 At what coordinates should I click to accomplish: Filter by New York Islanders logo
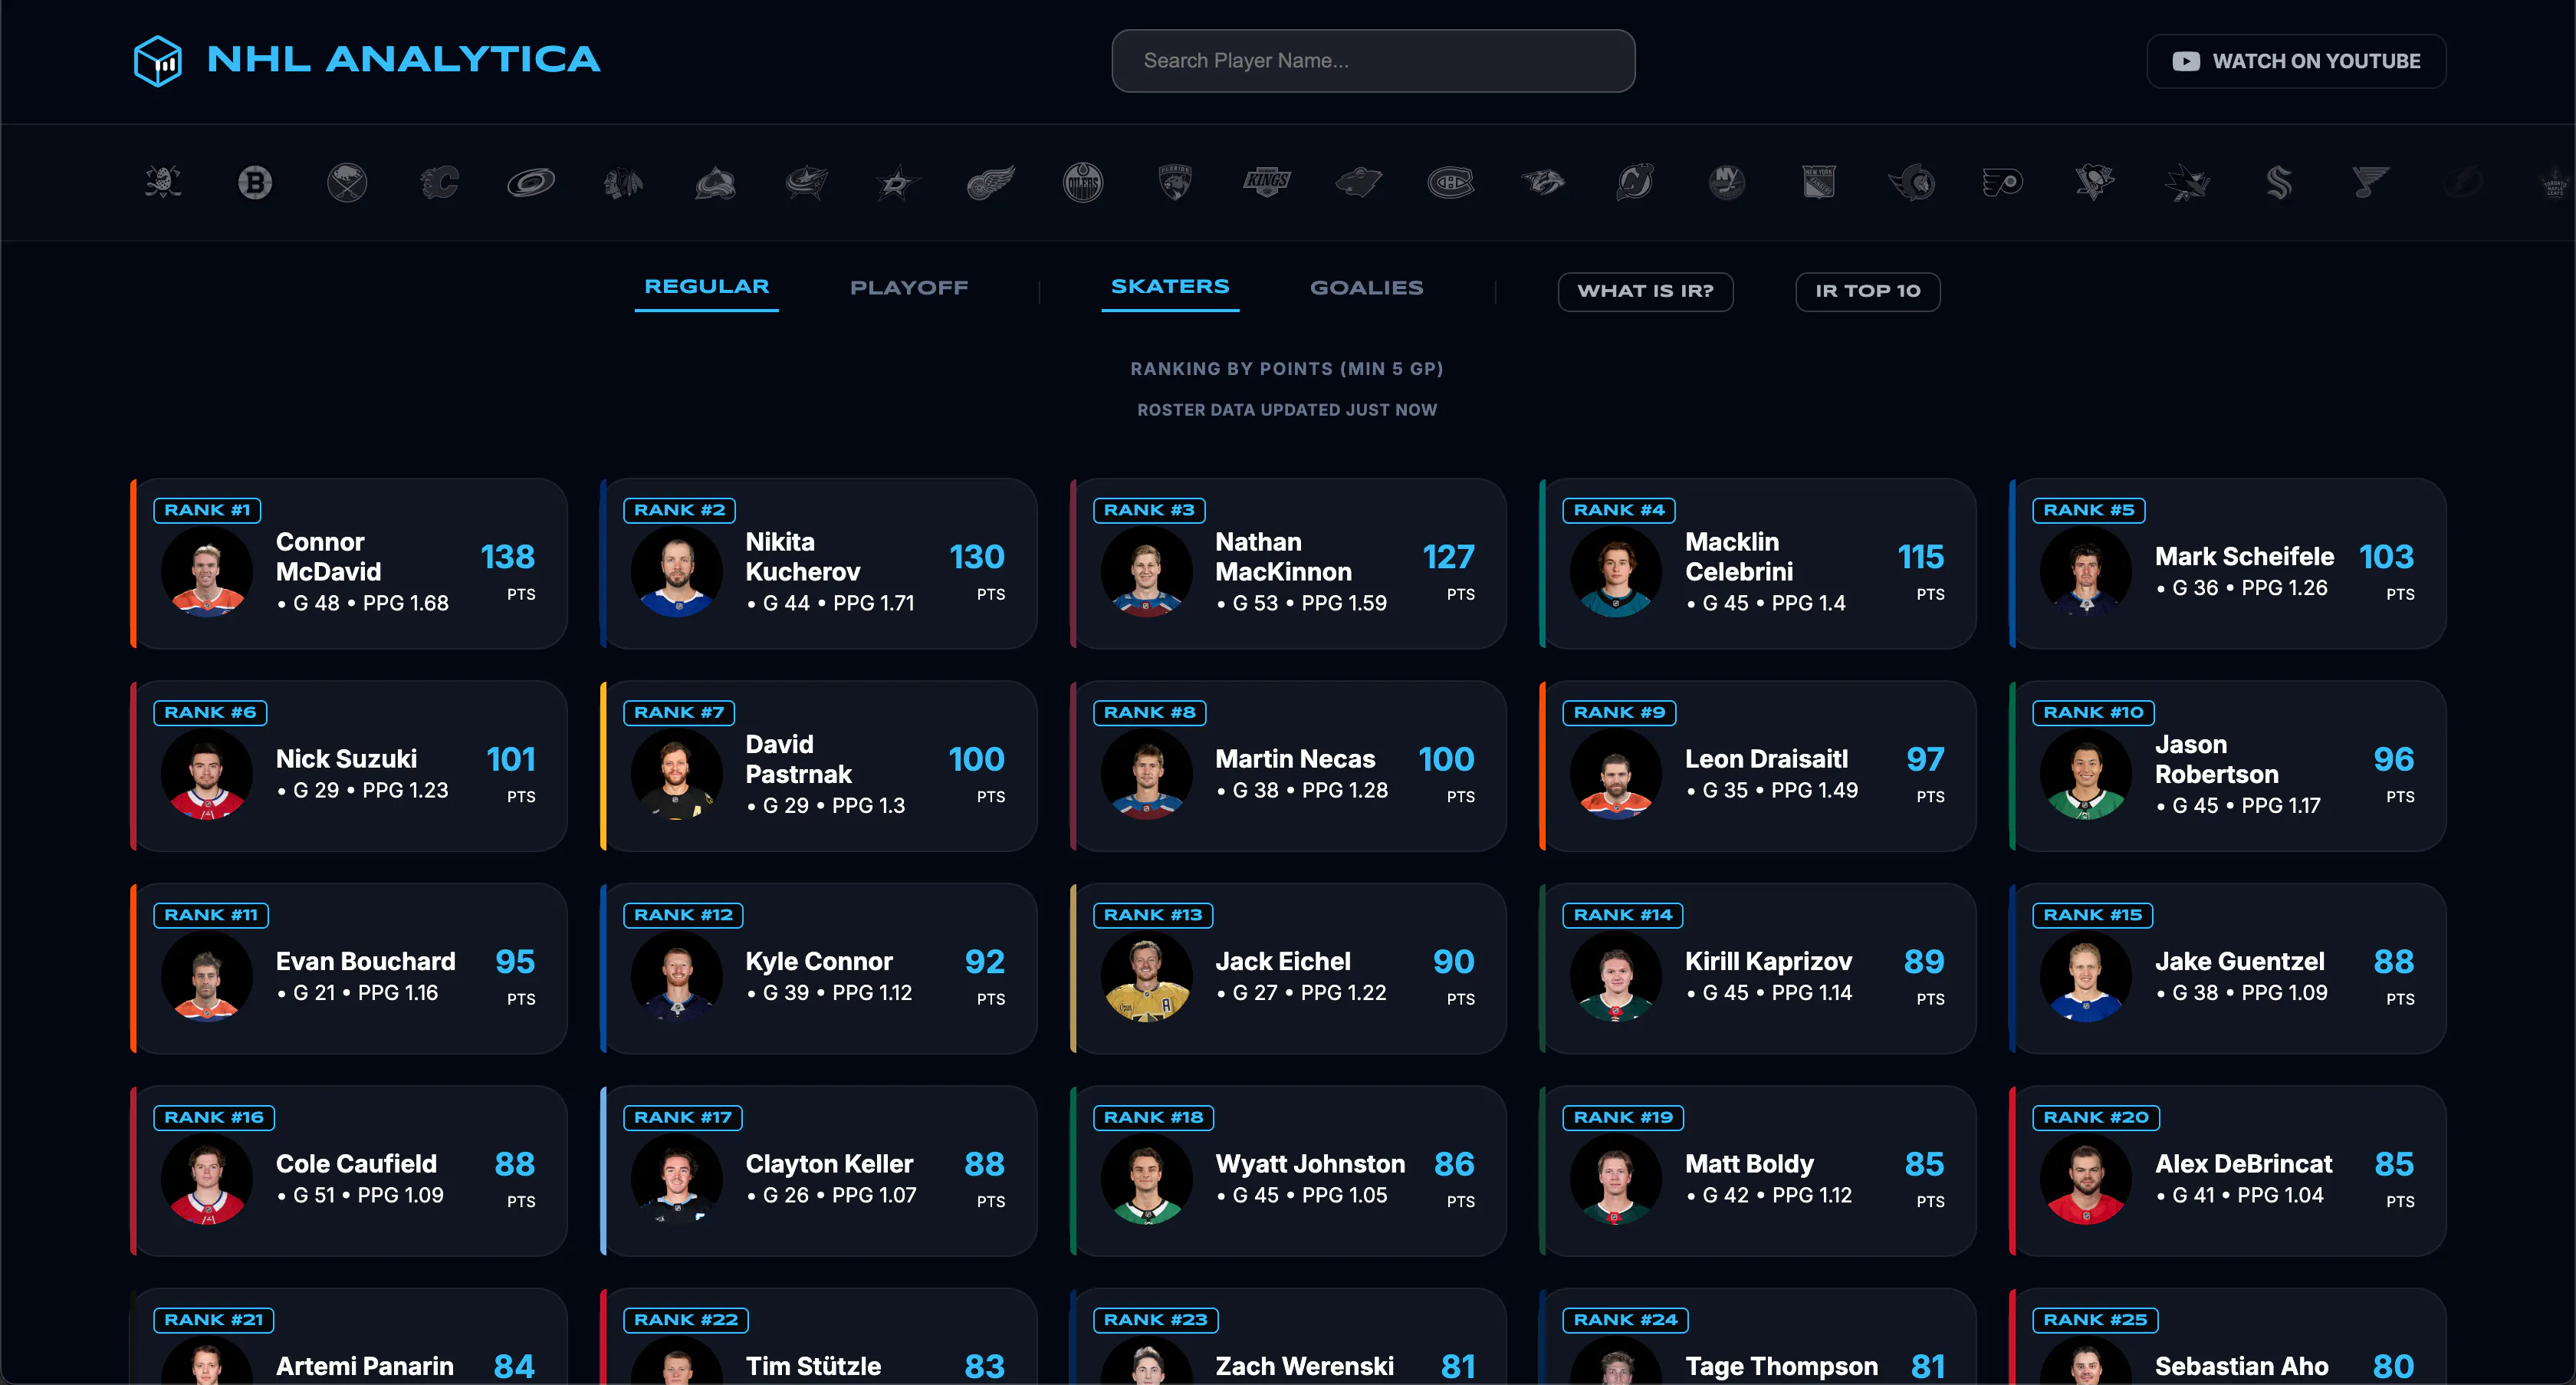click(x=1727, y=183)
